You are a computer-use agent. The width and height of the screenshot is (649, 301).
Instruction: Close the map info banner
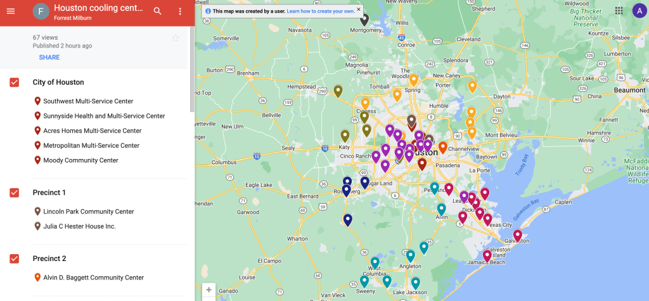[x=359, y=10]
